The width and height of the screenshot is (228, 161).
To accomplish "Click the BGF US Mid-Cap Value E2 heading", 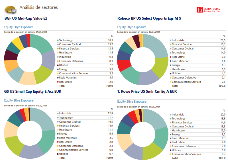I will click(26, 18).
